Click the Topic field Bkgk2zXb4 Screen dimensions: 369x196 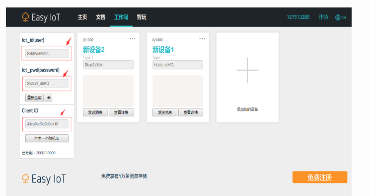point(108,65)
